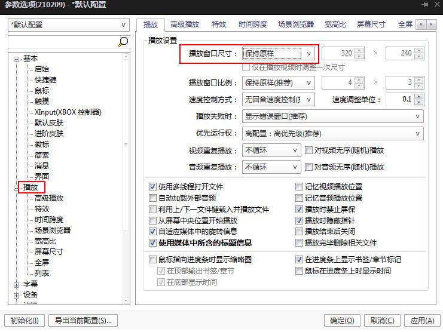Open 速度控制方式 dropdown
The image size is (443, 332).
[x=278, y=100]
